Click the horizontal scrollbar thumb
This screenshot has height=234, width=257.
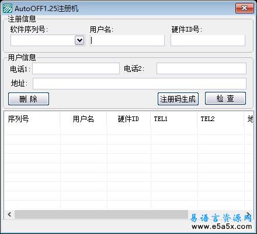[101, 214]
